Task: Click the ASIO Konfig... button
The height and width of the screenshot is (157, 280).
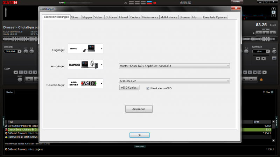Action: point(129,88)
